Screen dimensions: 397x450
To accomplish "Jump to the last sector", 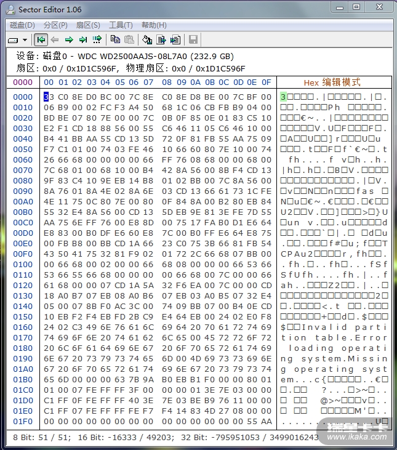I will 83,39.
